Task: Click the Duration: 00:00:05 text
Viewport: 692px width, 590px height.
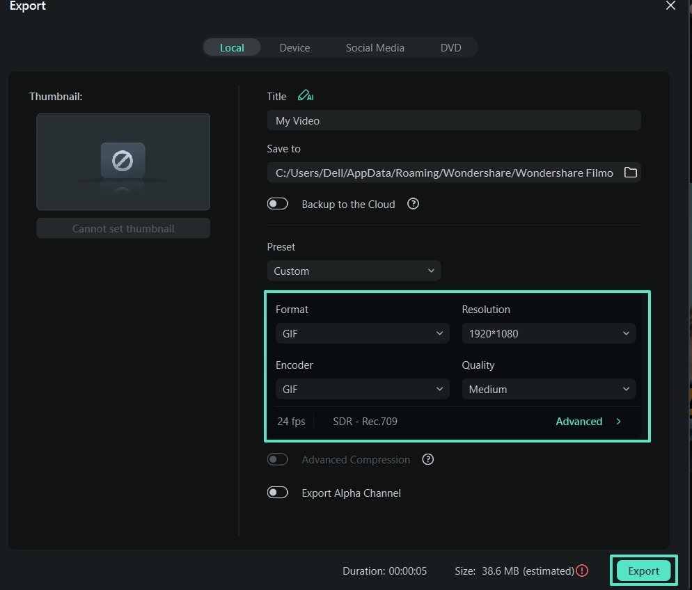Action: pyautogui.click(x=384, y=571)
